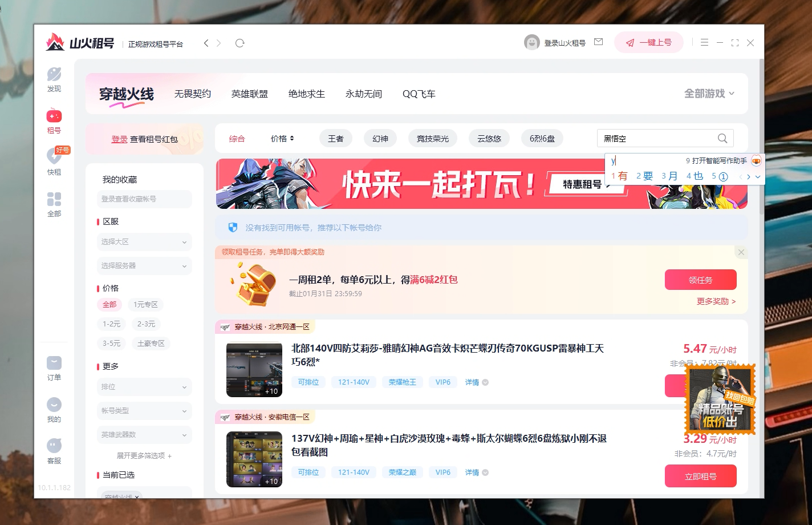
Task: Go to next IME candidate page arrow
Action: click(x=749, y=177)
